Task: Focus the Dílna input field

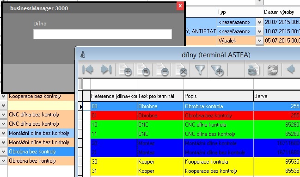Action: pos(103,34)
